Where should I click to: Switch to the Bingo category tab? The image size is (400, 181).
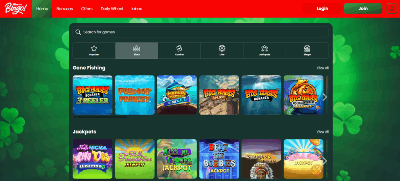coord(307,51)
